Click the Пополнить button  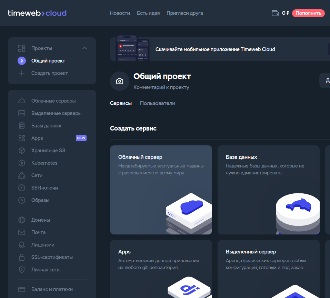click(x=308, y=13)
